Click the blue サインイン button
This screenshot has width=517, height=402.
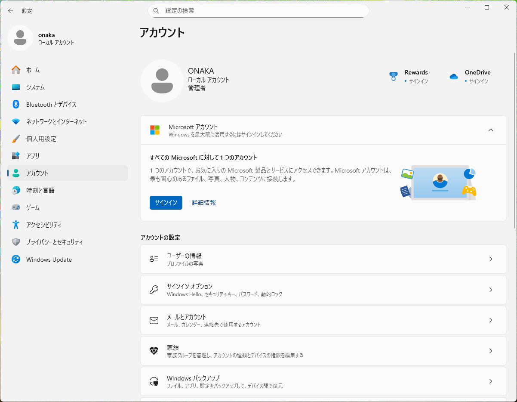166,203
